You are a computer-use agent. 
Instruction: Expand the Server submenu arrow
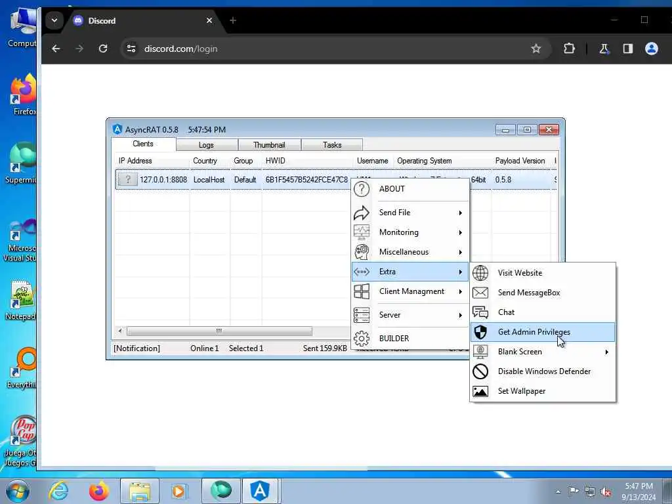(460, 316)
